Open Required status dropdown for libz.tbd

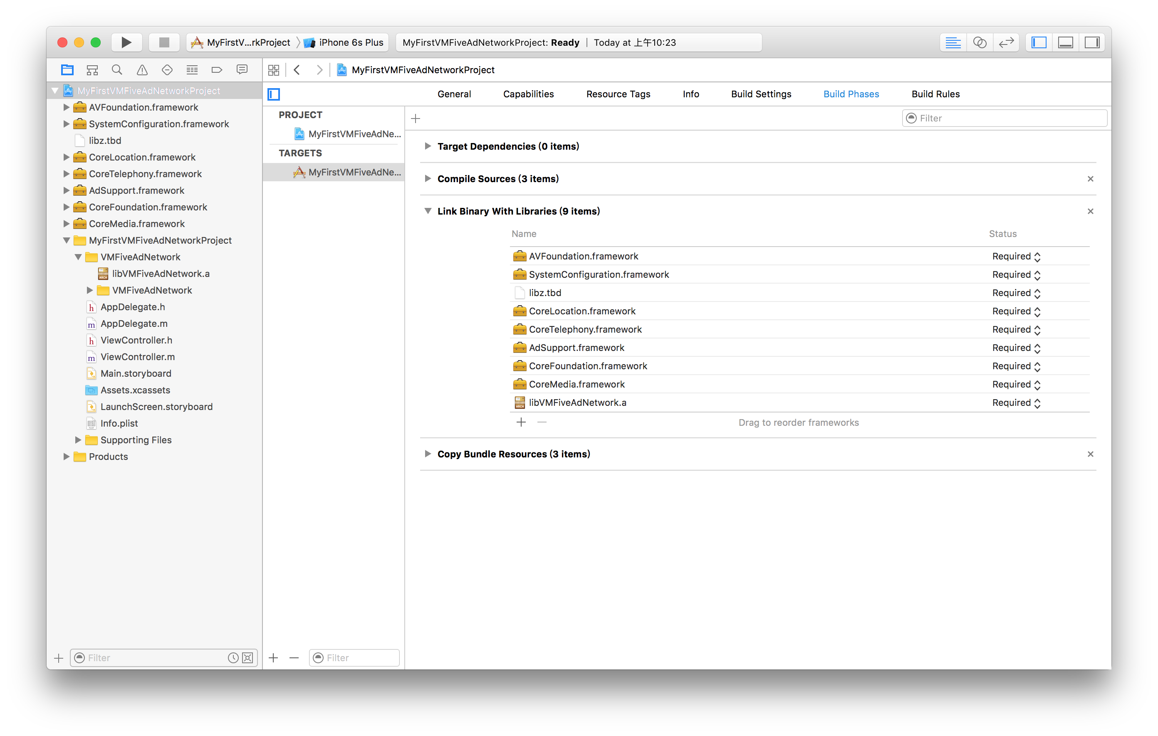tap(1016, 293)
